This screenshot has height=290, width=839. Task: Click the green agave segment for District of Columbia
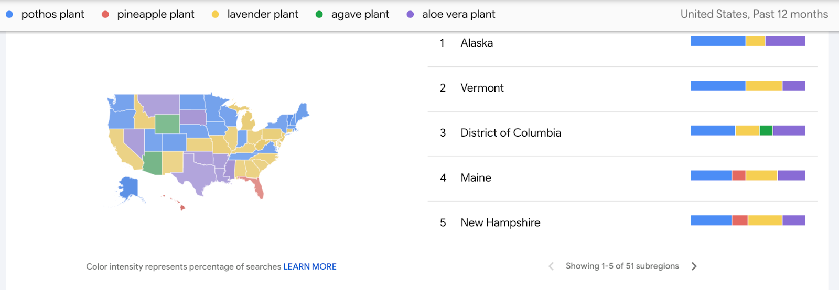[x=766, y=130]
